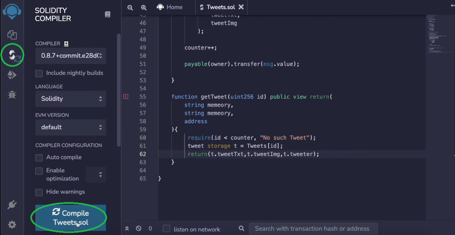Click the side panel vertical scrollbar
The width and height of the screenshot is (455, 235).
[x=118, y=90]
